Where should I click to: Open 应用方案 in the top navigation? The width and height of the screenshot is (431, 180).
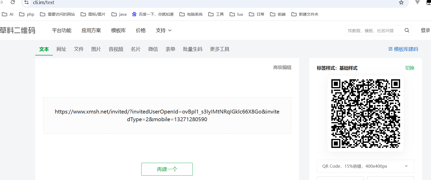[91, 30]
